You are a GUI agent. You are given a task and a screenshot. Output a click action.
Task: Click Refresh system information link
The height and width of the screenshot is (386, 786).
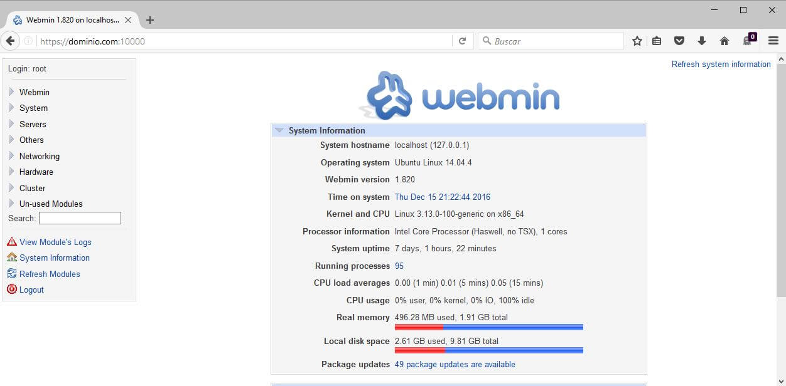(x=721, y=64)
